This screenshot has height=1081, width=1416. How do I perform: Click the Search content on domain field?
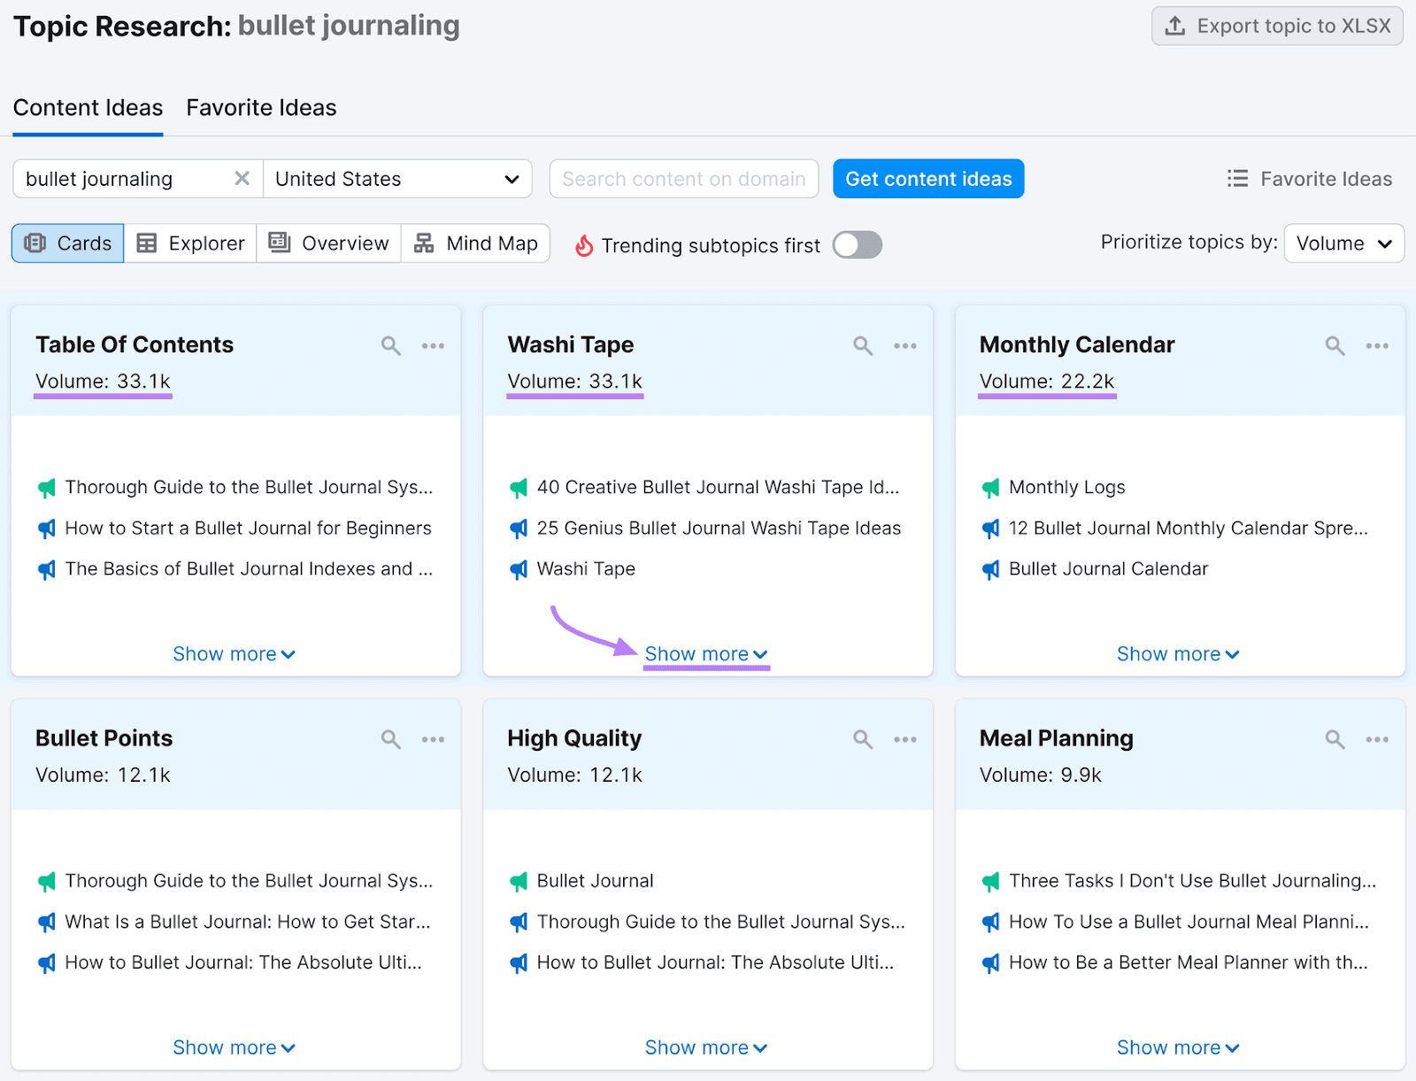683,179
